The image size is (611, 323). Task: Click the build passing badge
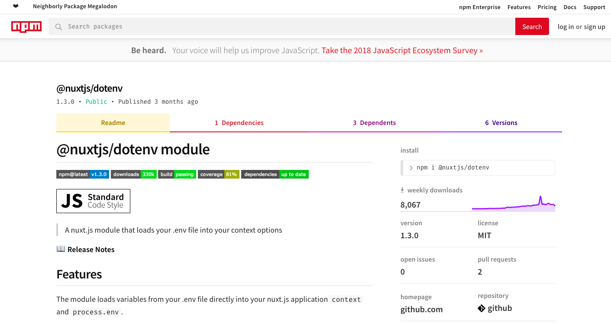coord(177,174)
